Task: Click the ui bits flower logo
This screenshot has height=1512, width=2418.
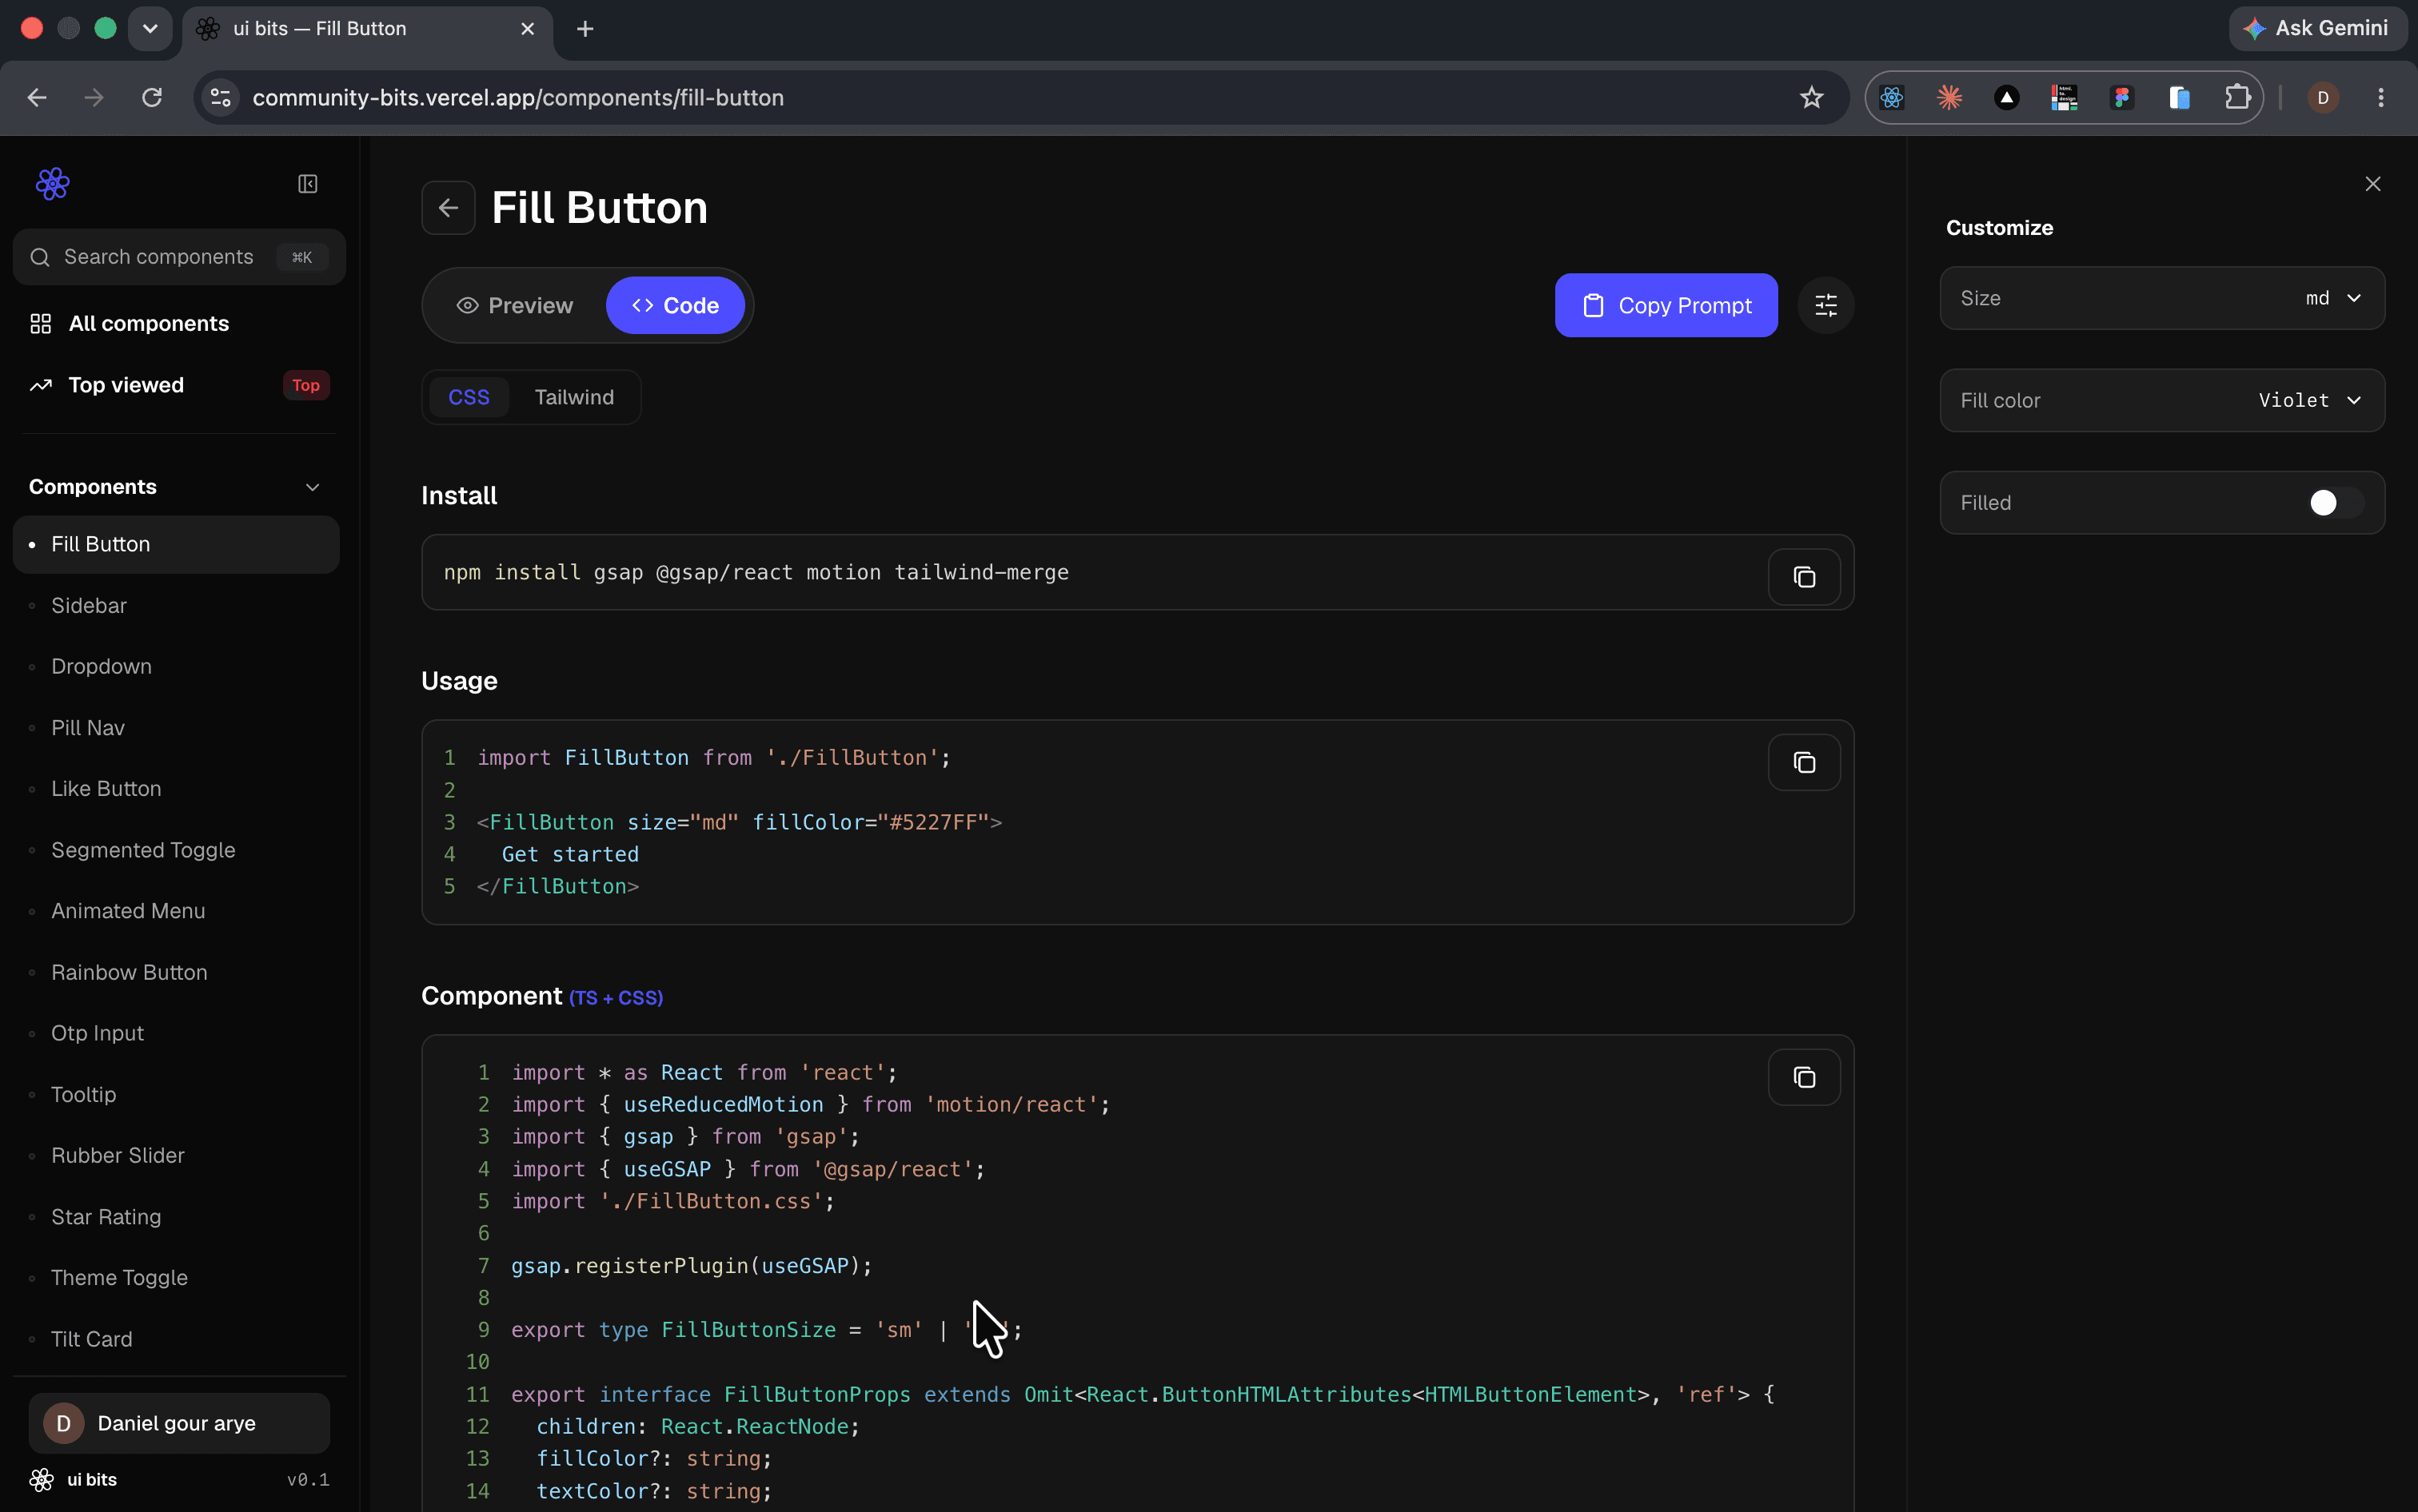Action: click(x=52, y=183)
